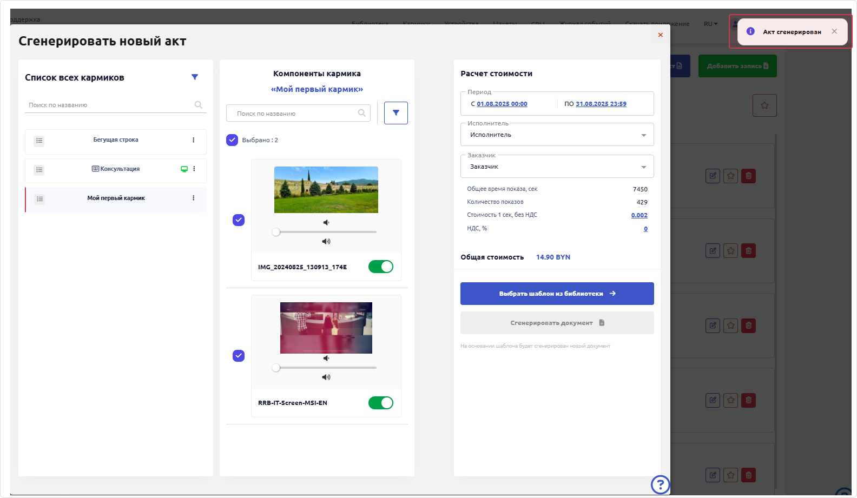Select Бегущая строка in karmik list
The height and width of the screenshot is (498, 857).
[116, 140]
